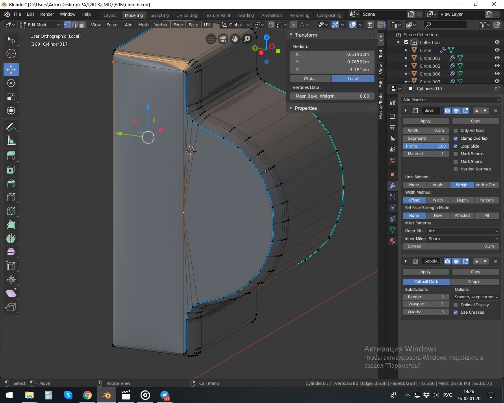Edit the Median X value field

click(332, 54)
